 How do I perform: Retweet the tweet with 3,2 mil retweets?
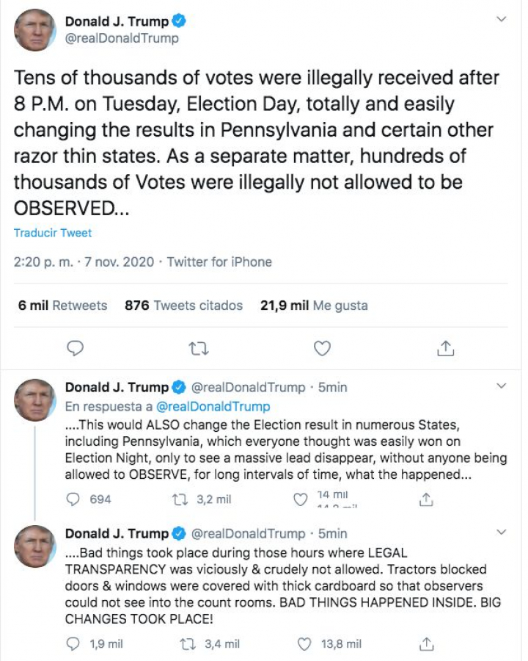[x=177, y=499]
